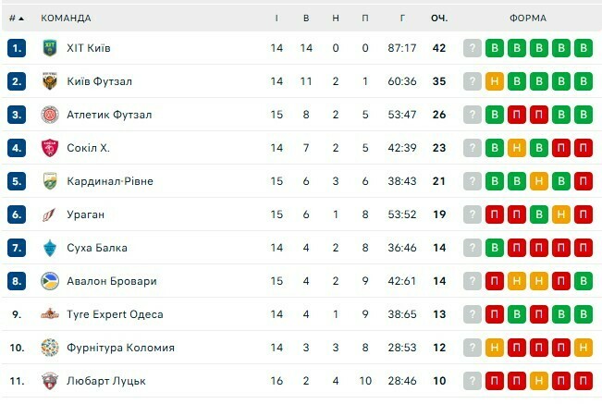Sort the table by Г goals column

pos(402,18)
